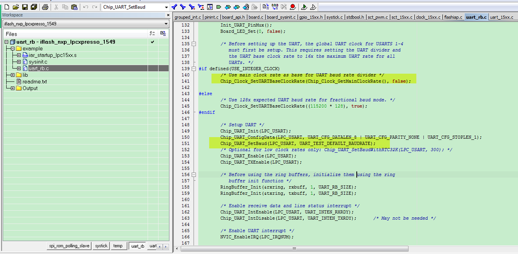Switch to the gpio_15xx.h editor tab
Image resolution: width=518 pixels, height=254 pixels.
pyautogui.click(x=311, y=17)
